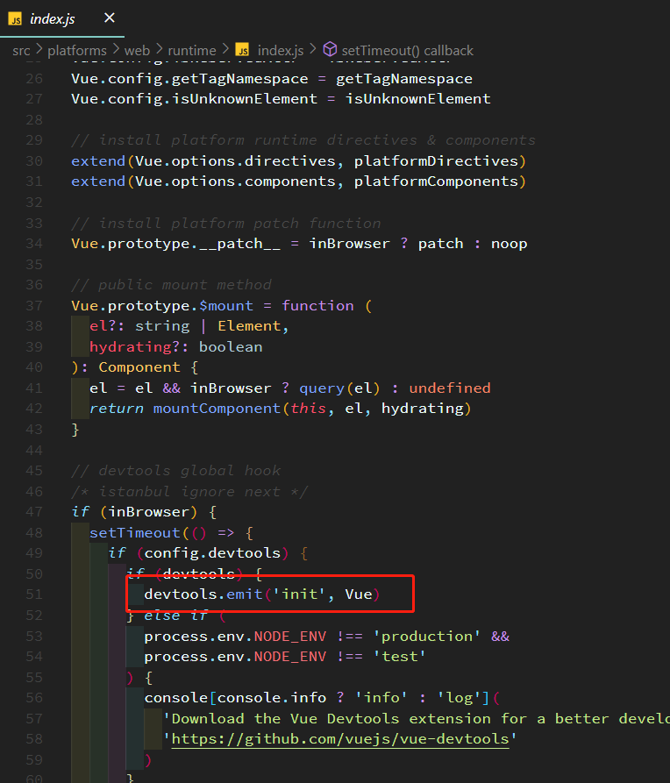670x783 pixels.
Task: Open the web breadcrumb segment
Action: [x=137, y=51]
